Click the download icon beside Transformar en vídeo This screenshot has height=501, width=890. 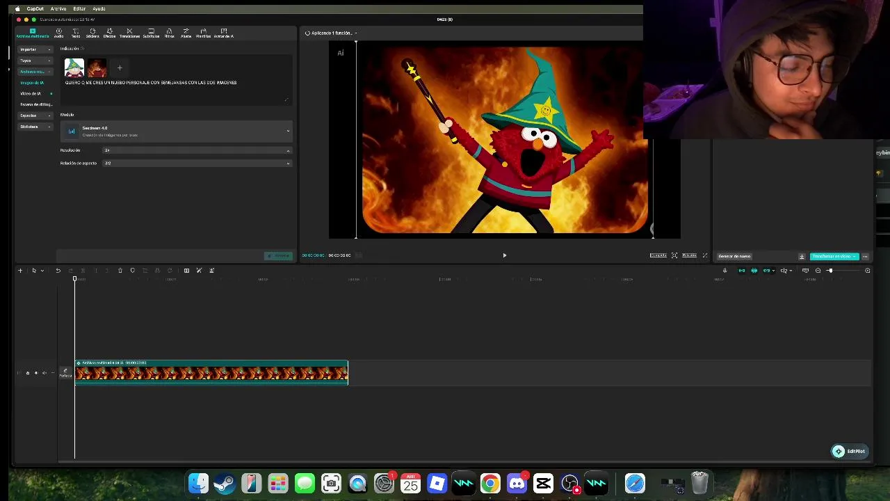click(802, 256)
